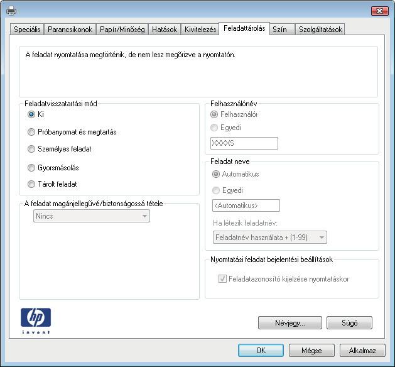Screen dimensions: 395x367
Task: Close the printer properties dialog
Action: pyautogui.click(x=380, y=11)
